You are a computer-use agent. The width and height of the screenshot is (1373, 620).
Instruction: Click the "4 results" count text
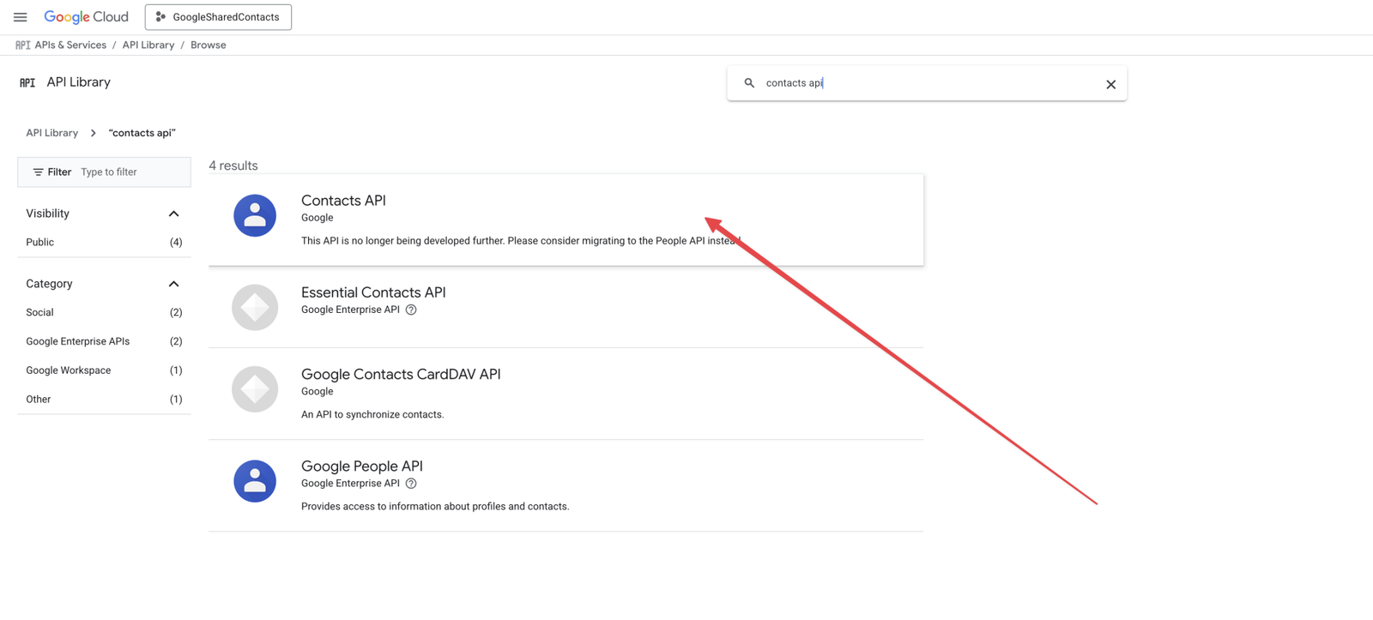(233, 166)
